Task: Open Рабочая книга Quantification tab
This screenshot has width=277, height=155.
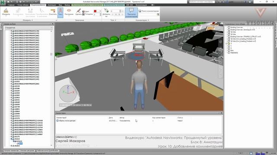Action: 48,151
